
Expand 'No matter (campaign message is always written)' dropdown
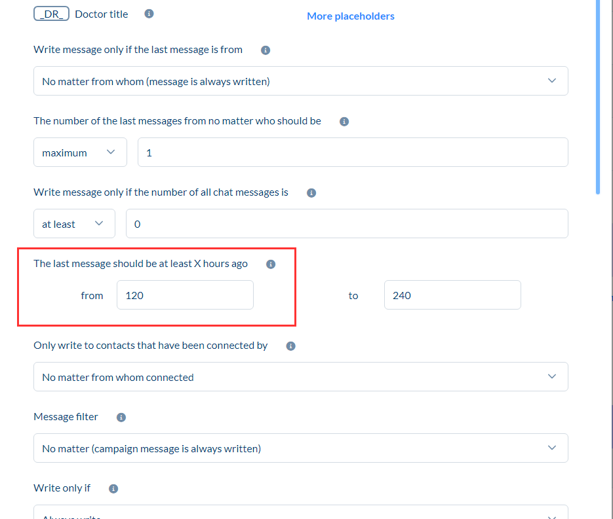pos(300,448)
